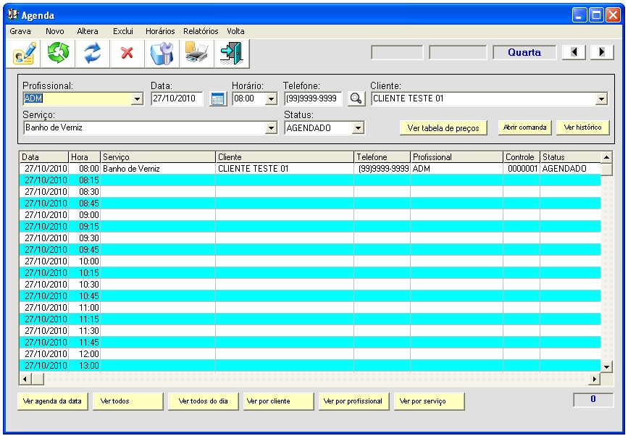Click the Grava notepad-and-pencil toolbar icon
This screenshot has width=628, height=436.
pos(24,54)
